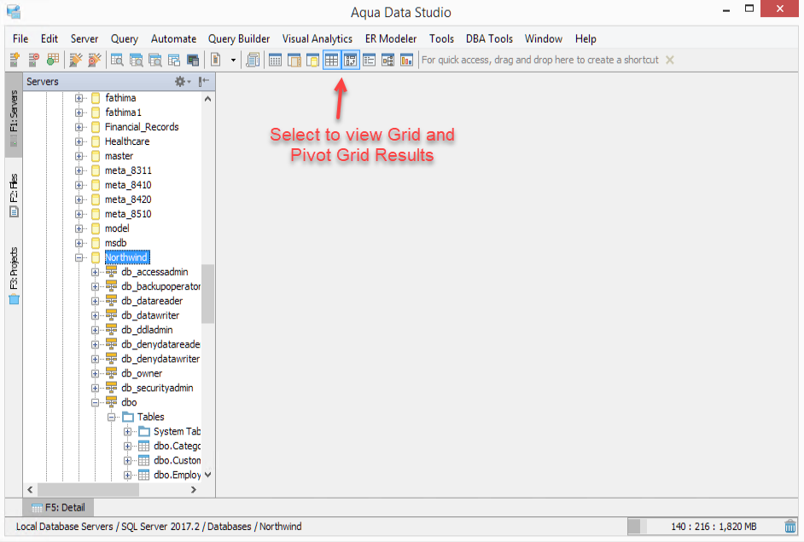Click the remove server icon with red minus
Image resolution: width=804 pixels, height=542 pixels.
[x=34, y=60]
